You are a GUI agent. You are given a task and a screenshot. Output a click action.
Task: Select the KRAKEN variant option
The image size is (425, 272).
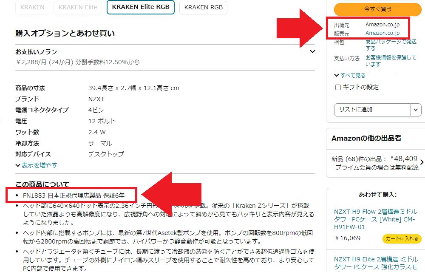[32, 7]
